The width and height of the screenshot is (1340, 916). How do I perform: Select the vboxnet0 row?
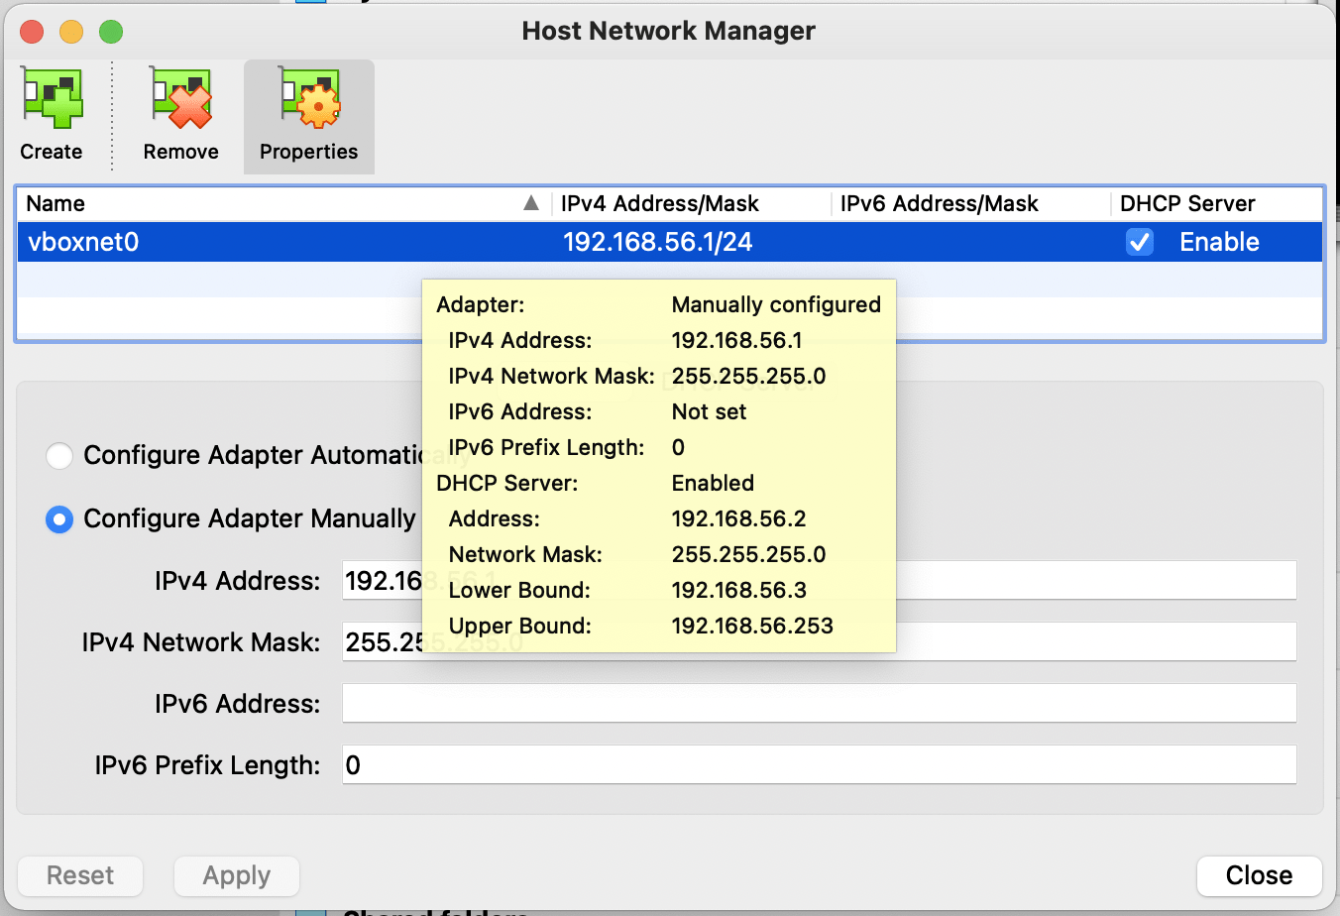(x=670, y=242)
